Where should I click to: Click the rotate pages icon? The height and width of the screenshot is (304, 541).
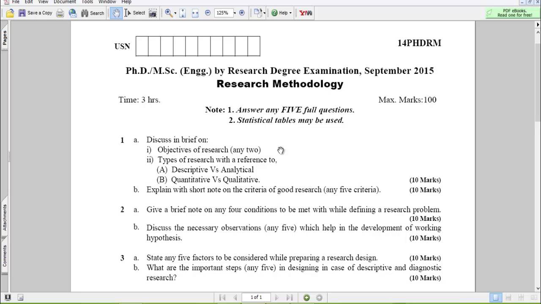258,13
